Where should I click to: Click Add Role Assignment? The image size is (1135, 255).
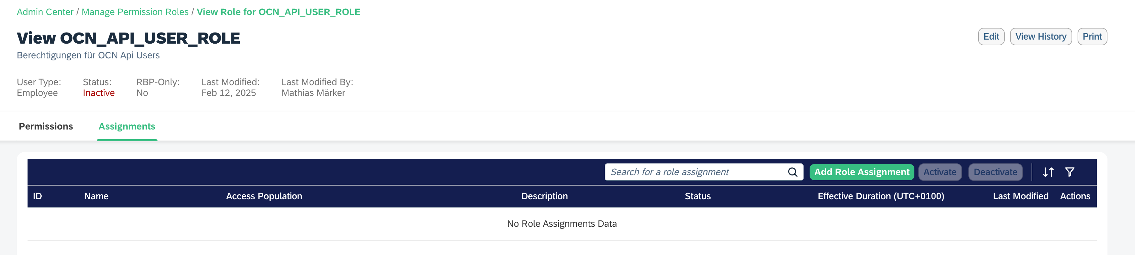tap(861, 172)
